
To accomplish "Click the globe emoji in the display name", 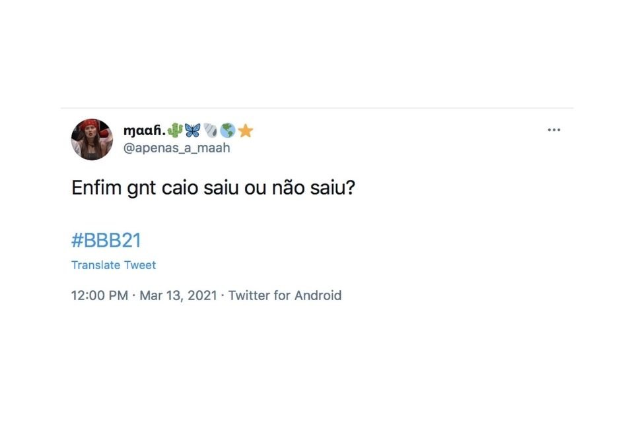I will point(228,131).
